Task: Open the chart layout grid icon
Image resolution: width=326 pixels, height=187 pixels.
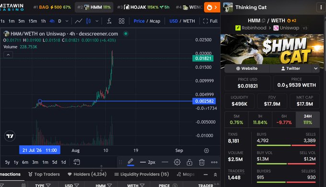Action: click(121, 21)
